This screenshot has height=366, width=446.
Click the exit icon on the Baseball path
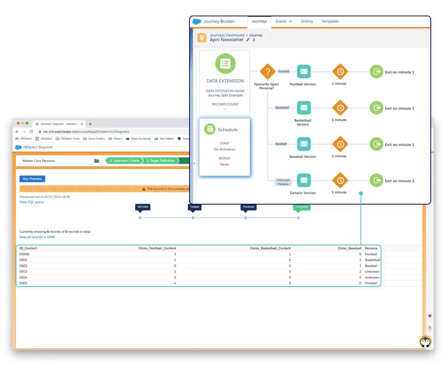(376, 144)
